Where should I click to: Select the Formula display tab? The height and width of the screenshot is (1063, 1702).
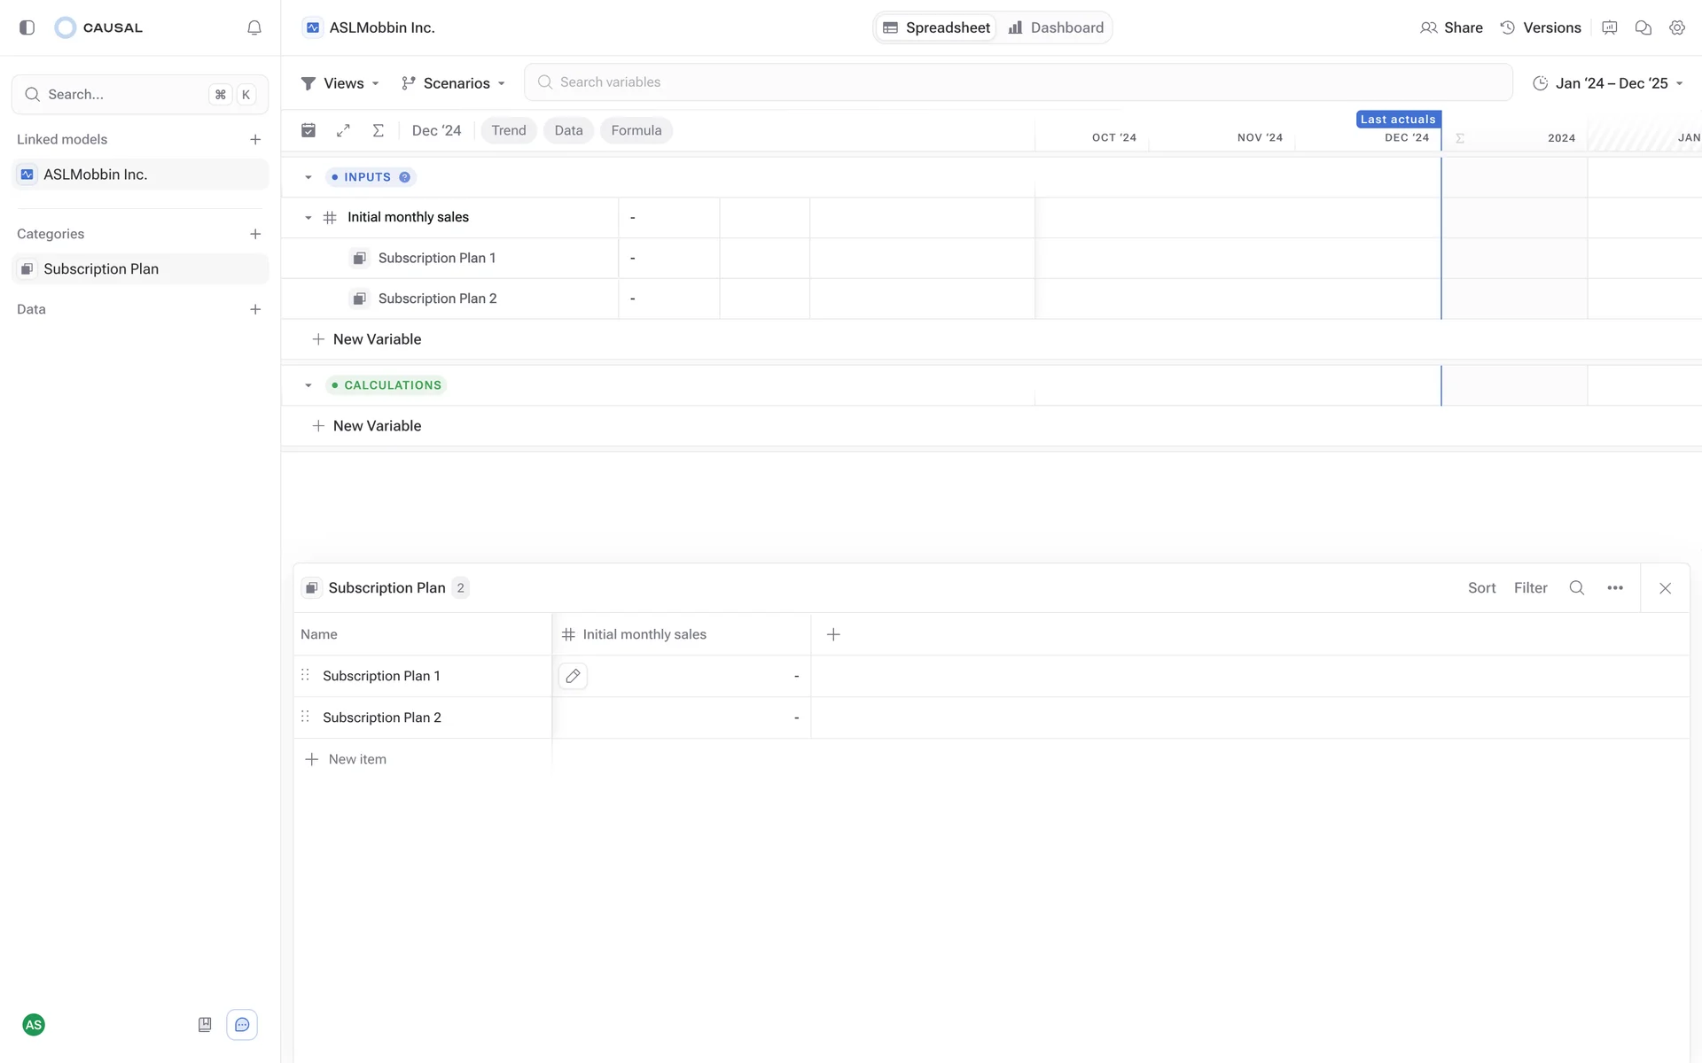636,130
